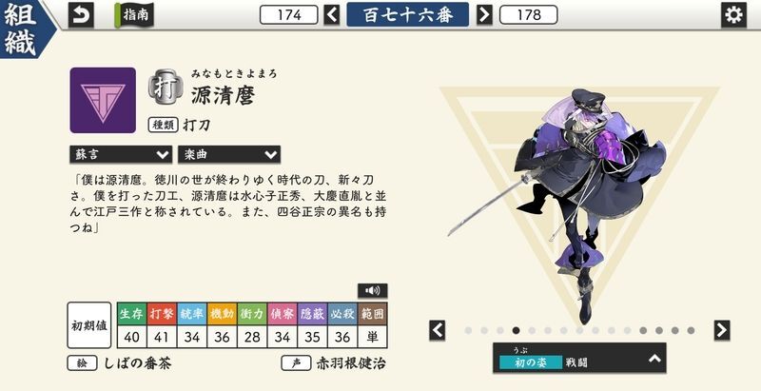
Task: Jump to sword number 174
Action: (289, 15)
